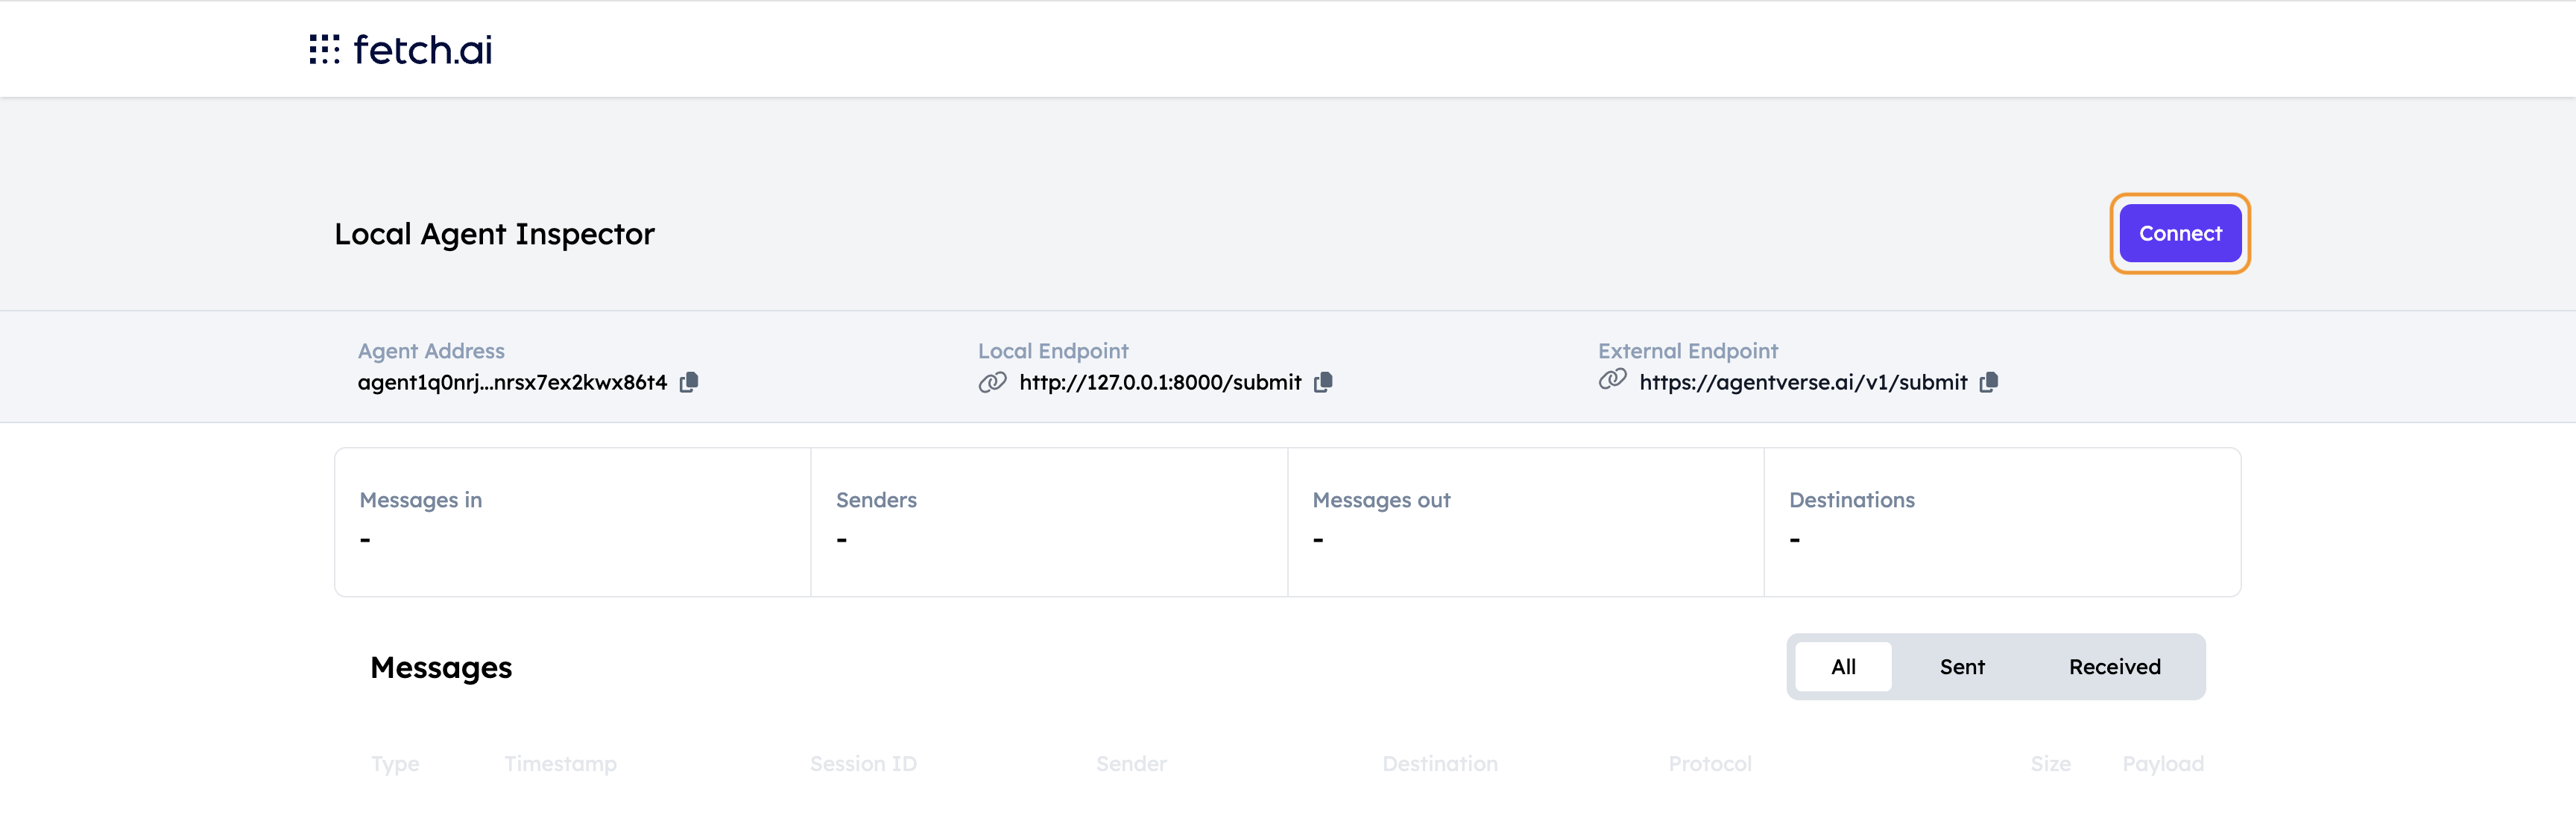This screenshot has height=815, width=2576.
Task: Click the fetch.ai wordmark text
Action: 422,49
